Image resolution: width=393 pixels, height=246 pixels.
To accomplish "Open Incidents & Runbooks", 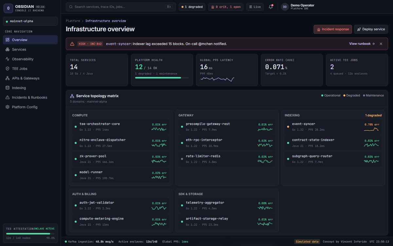I will [x=30, y=97].
